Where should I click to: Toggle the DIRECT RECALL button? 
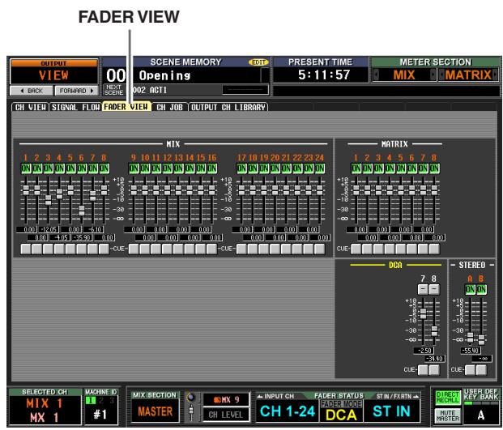tap(448, 398)
